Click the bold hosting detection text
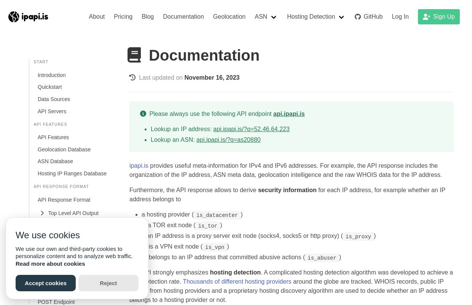This screenshot has width=472, height=305. (235, 272)
